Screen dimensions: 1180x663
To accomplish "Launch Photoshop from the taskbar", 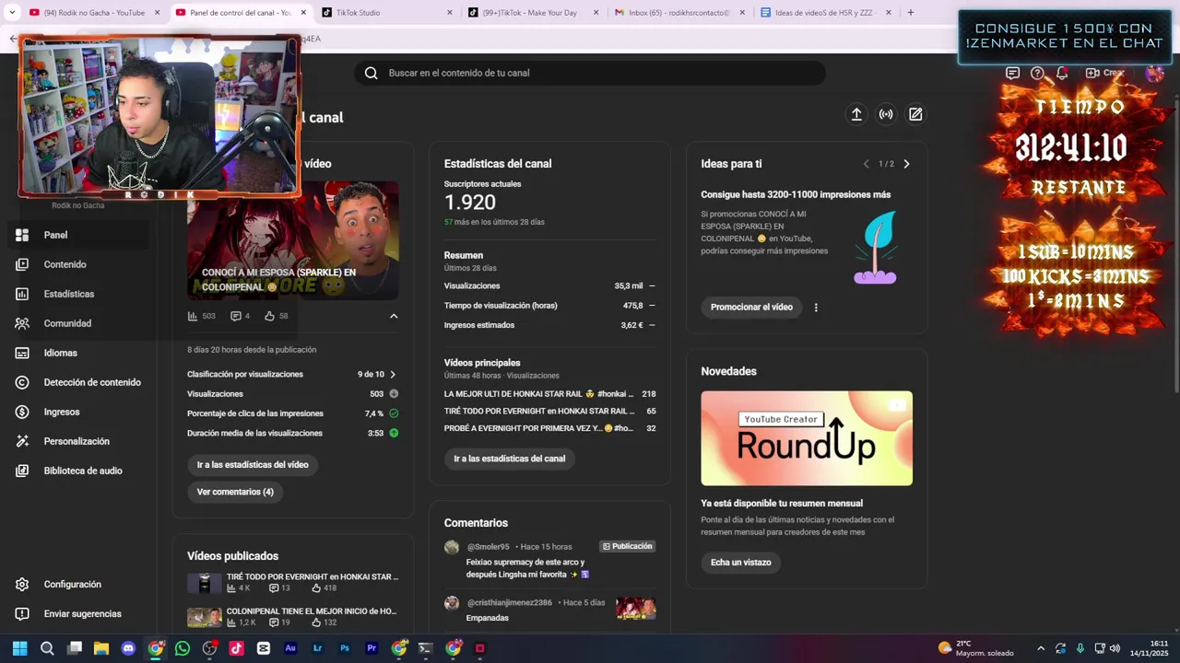I will [345, 648].
